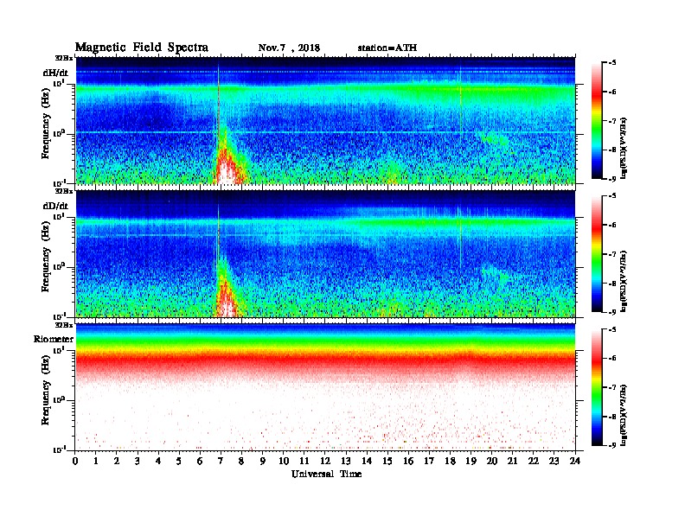This screenshot has height=529, width=685.
Task: Click the "-7" tick on the dD/dt color bar
Action: click(612, 254)
